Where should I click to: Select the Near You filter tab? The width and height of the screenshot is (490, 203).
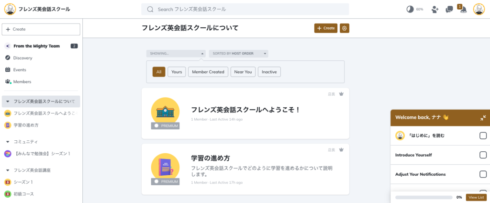pos(243,72)
